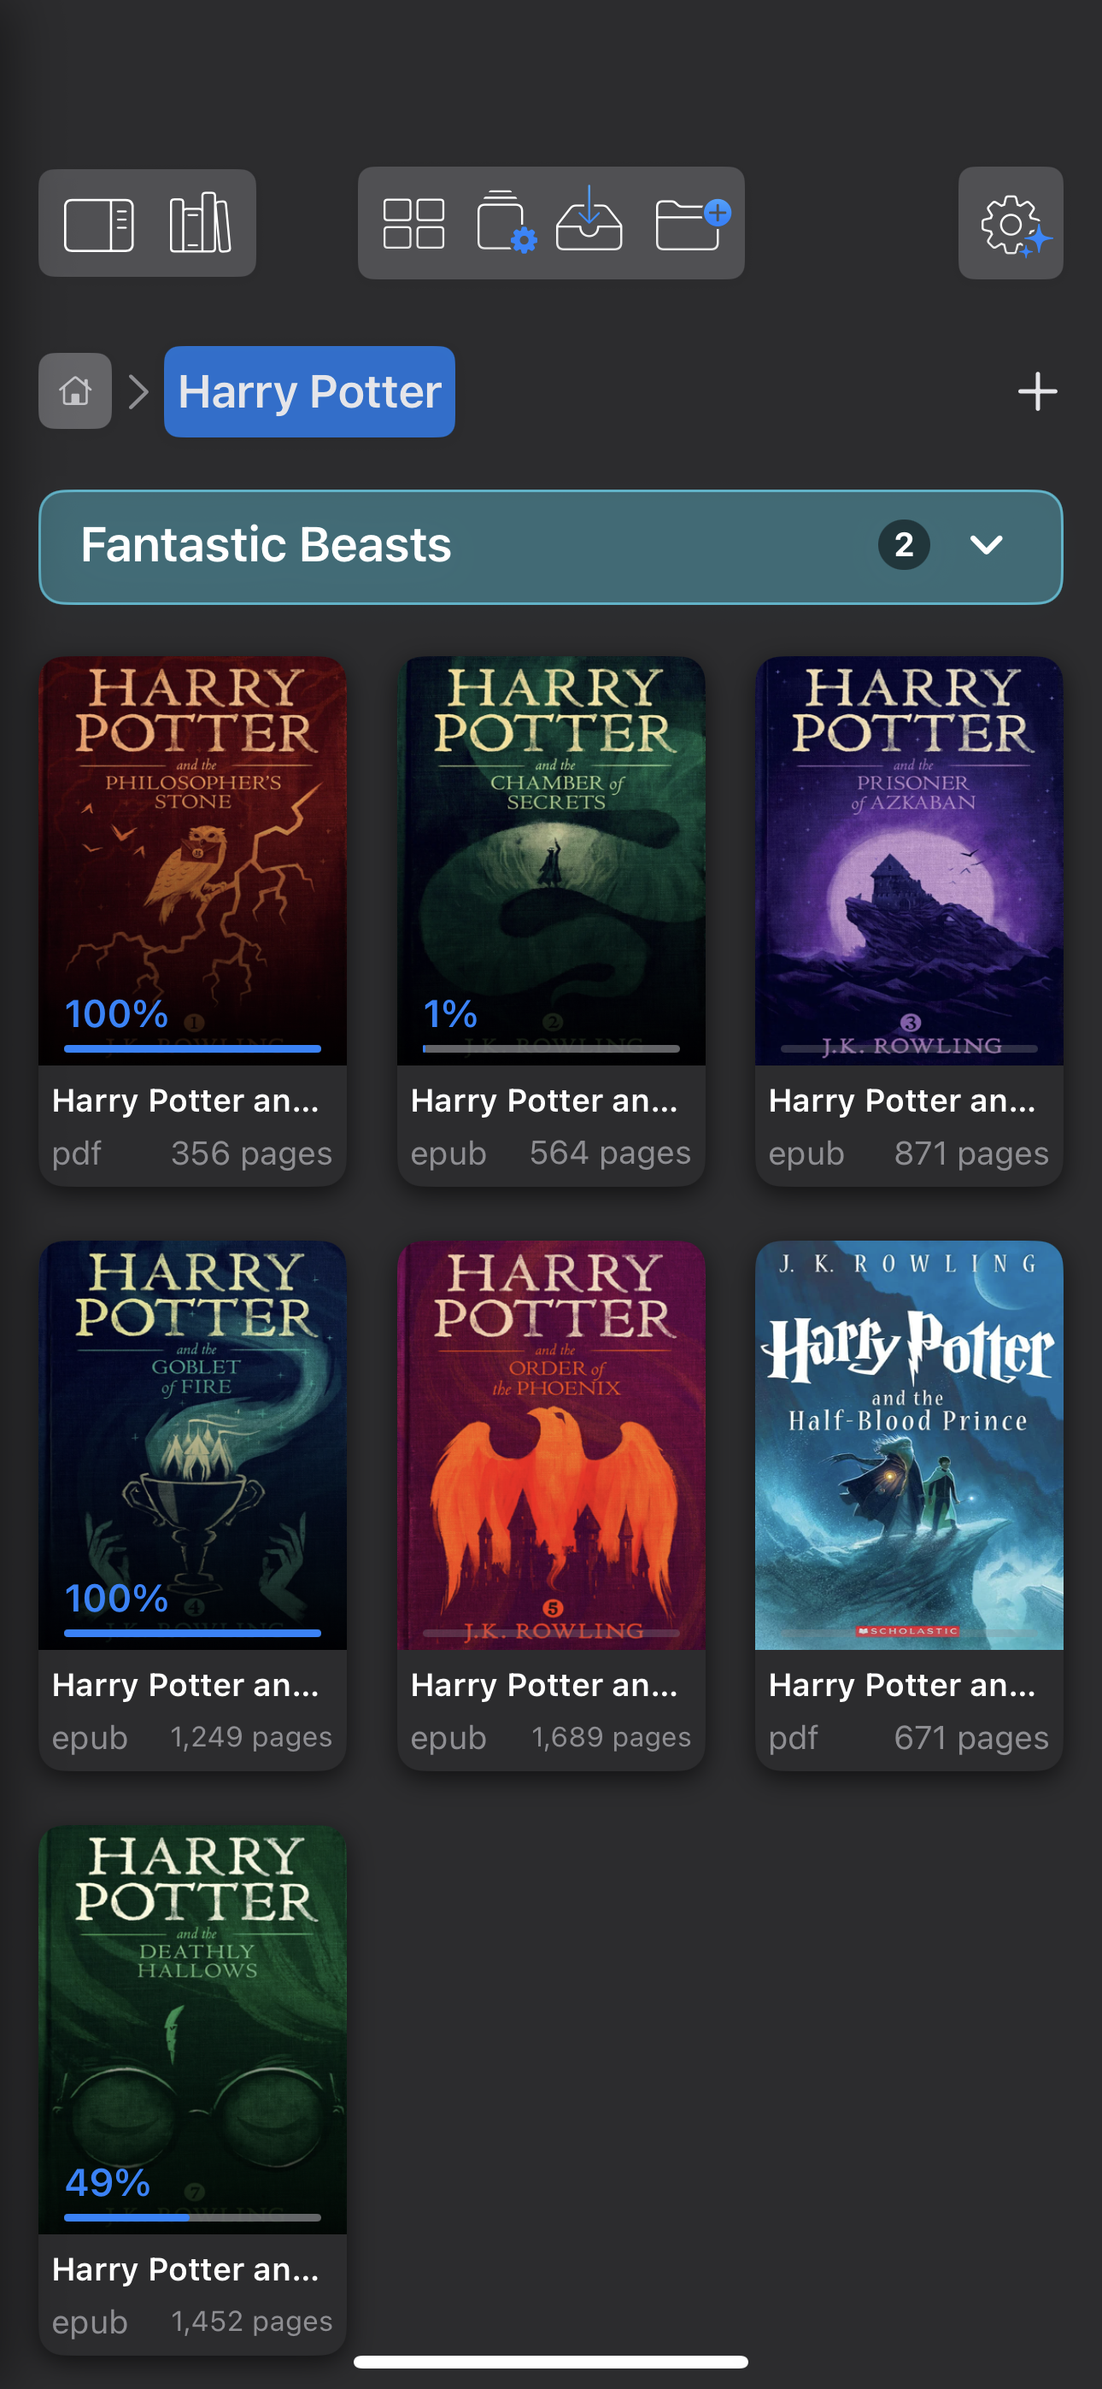Tap the Fantastic Beasts count badge

click(x=904, y=545)
